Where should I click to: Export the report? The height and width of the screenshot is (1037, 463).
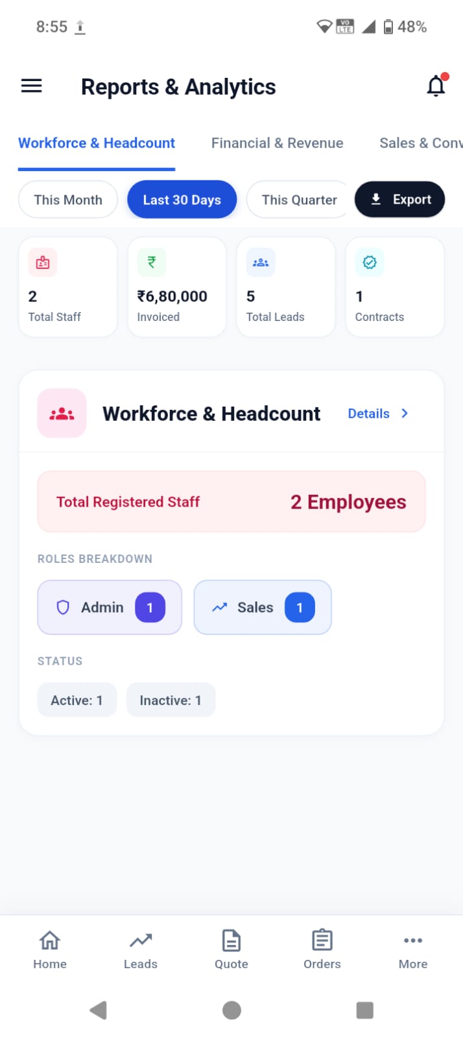(x=399, y=200)
